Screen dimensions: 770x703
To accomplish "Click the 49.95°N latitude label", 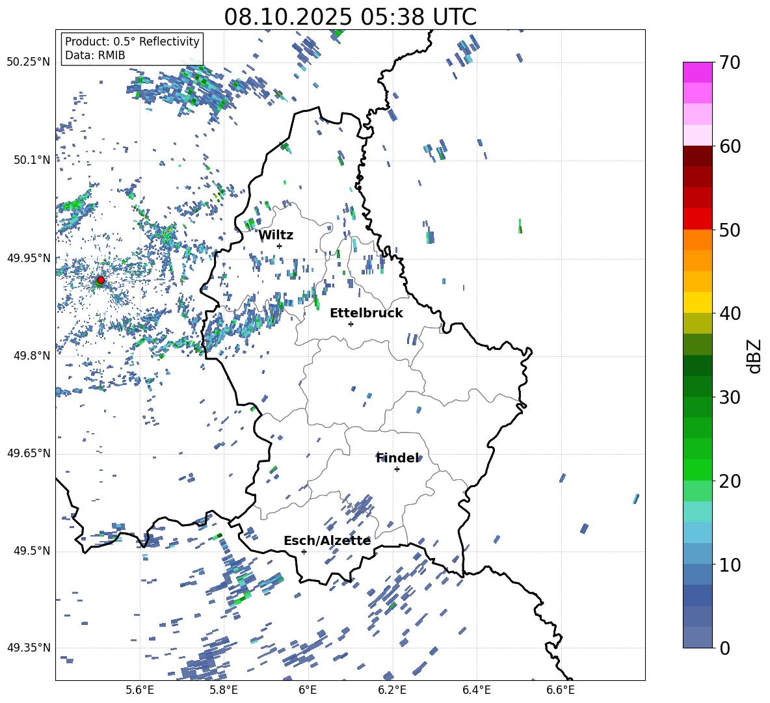I will [29, 258].
